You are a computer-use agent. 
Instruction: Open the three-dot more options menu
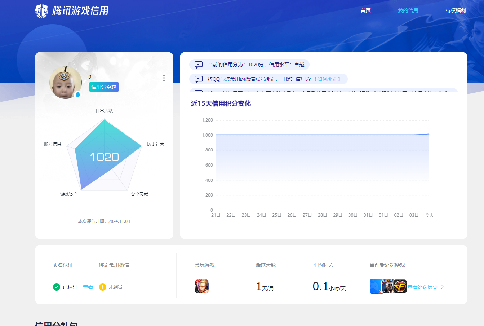click(x=164, y=78)
